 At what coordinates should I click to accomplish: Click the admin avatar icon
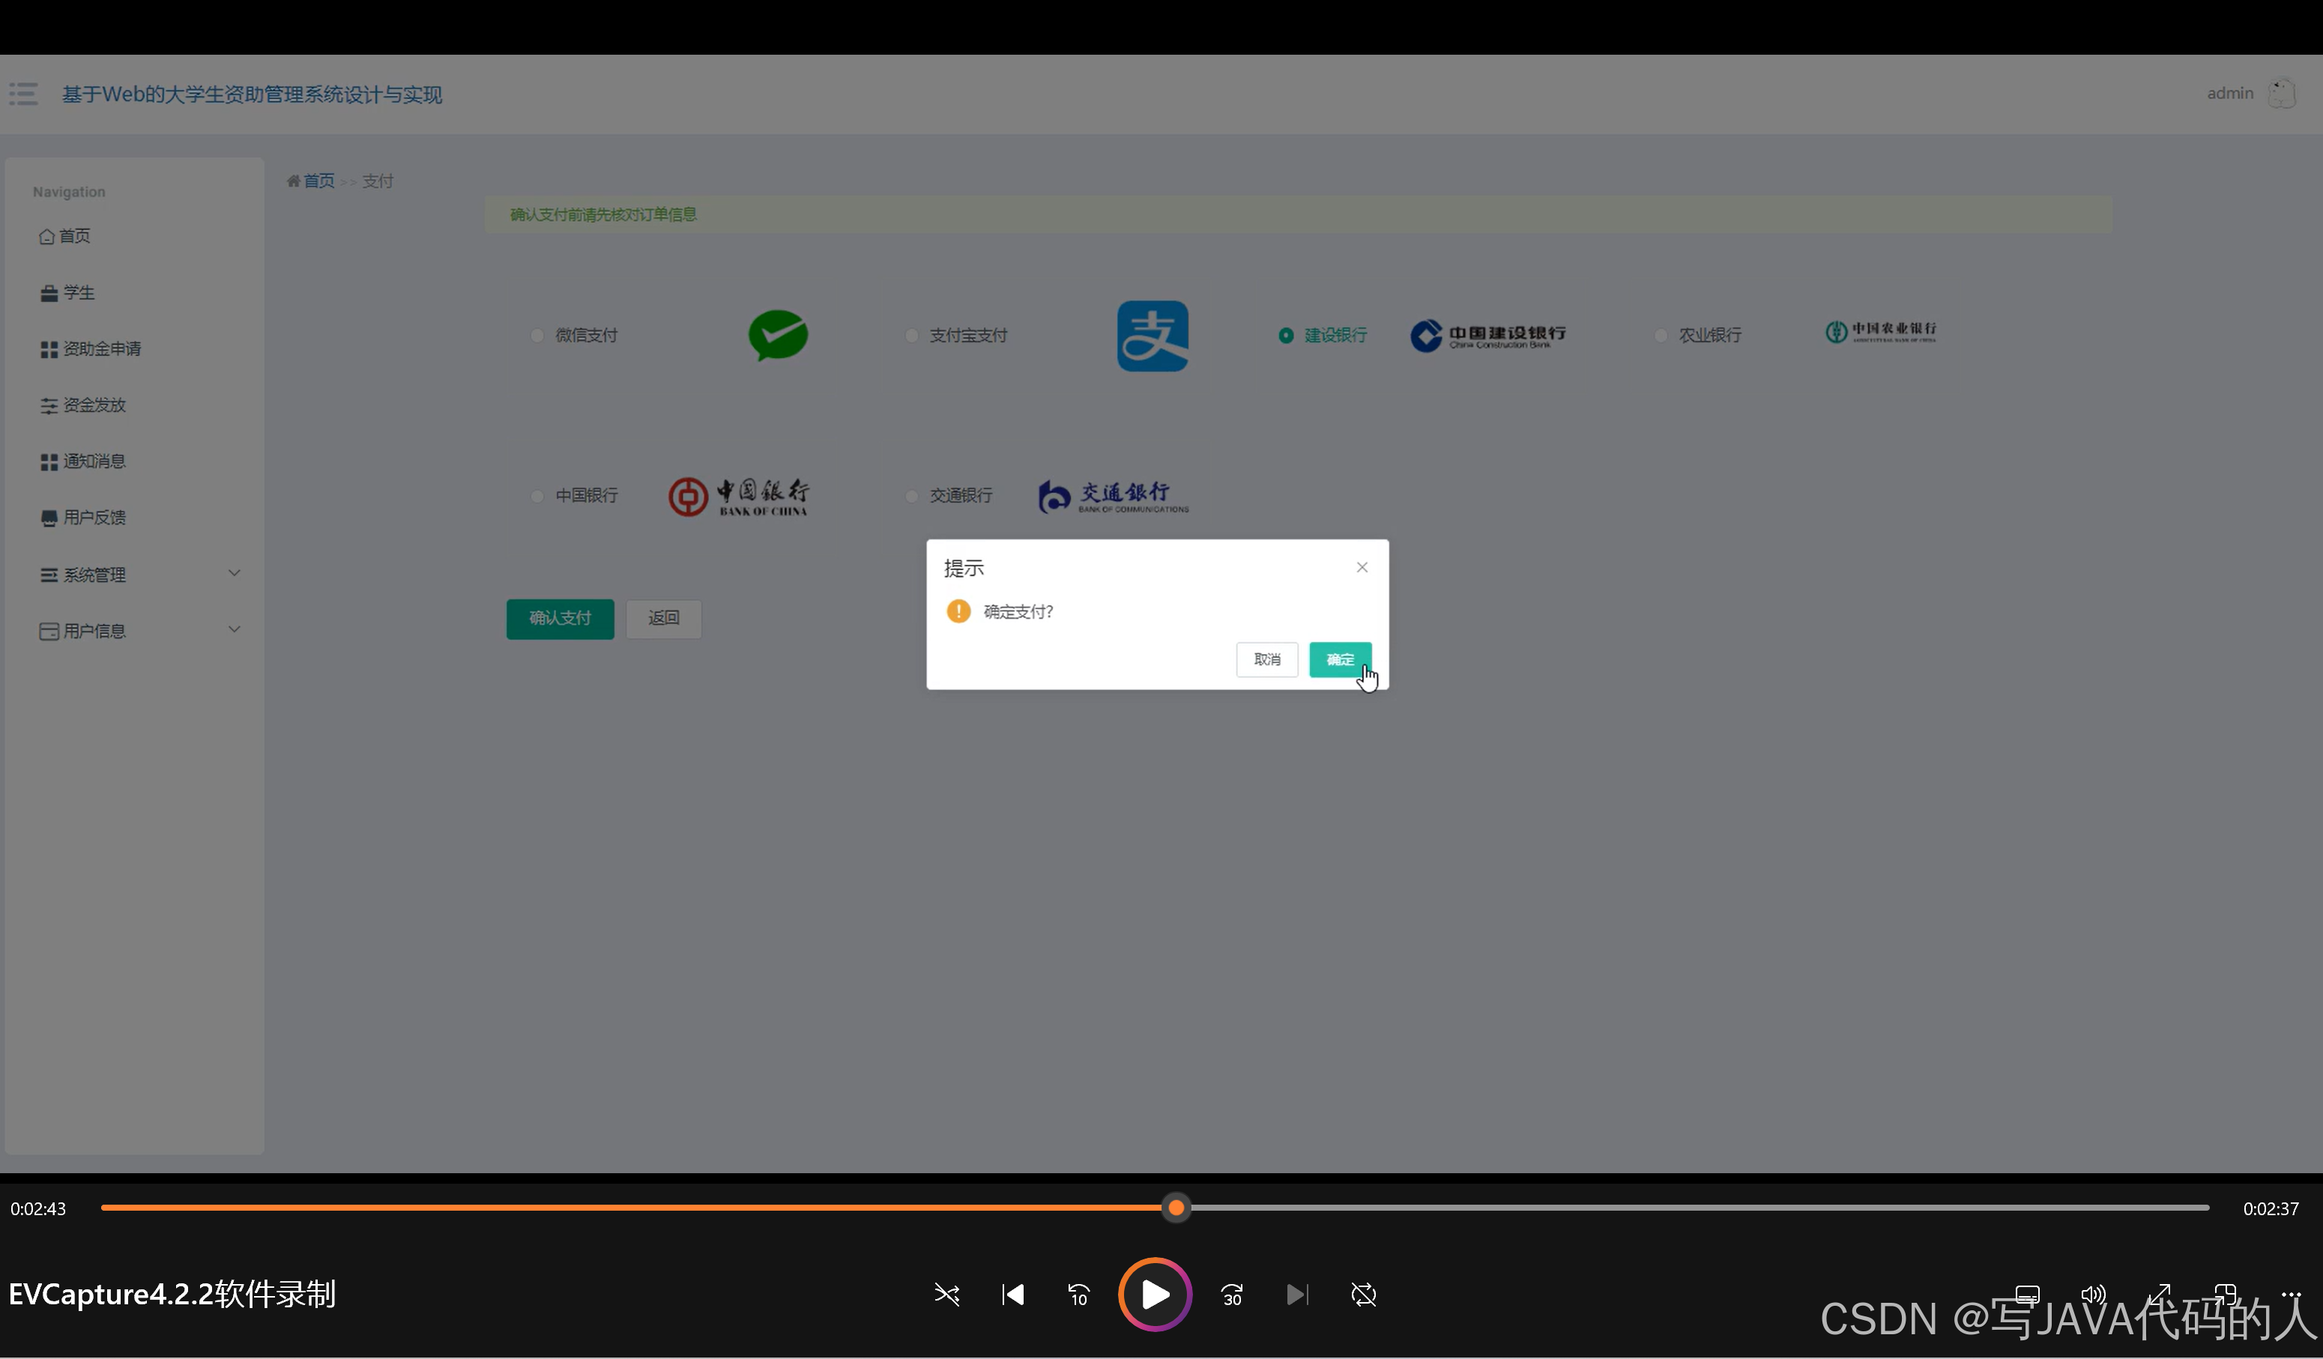[x=2282, y=93]
